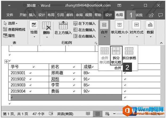Click the 费扬 name cell
Screen dimensions: 166x118
[x=65, y=91]
